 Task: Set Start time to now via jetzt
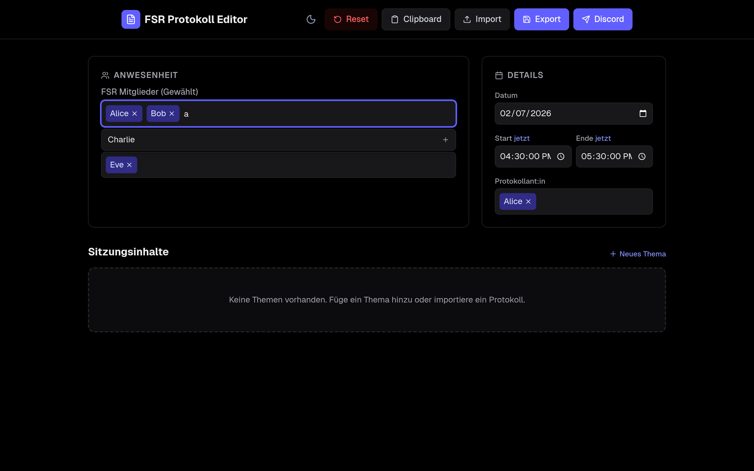coord(522,138)
